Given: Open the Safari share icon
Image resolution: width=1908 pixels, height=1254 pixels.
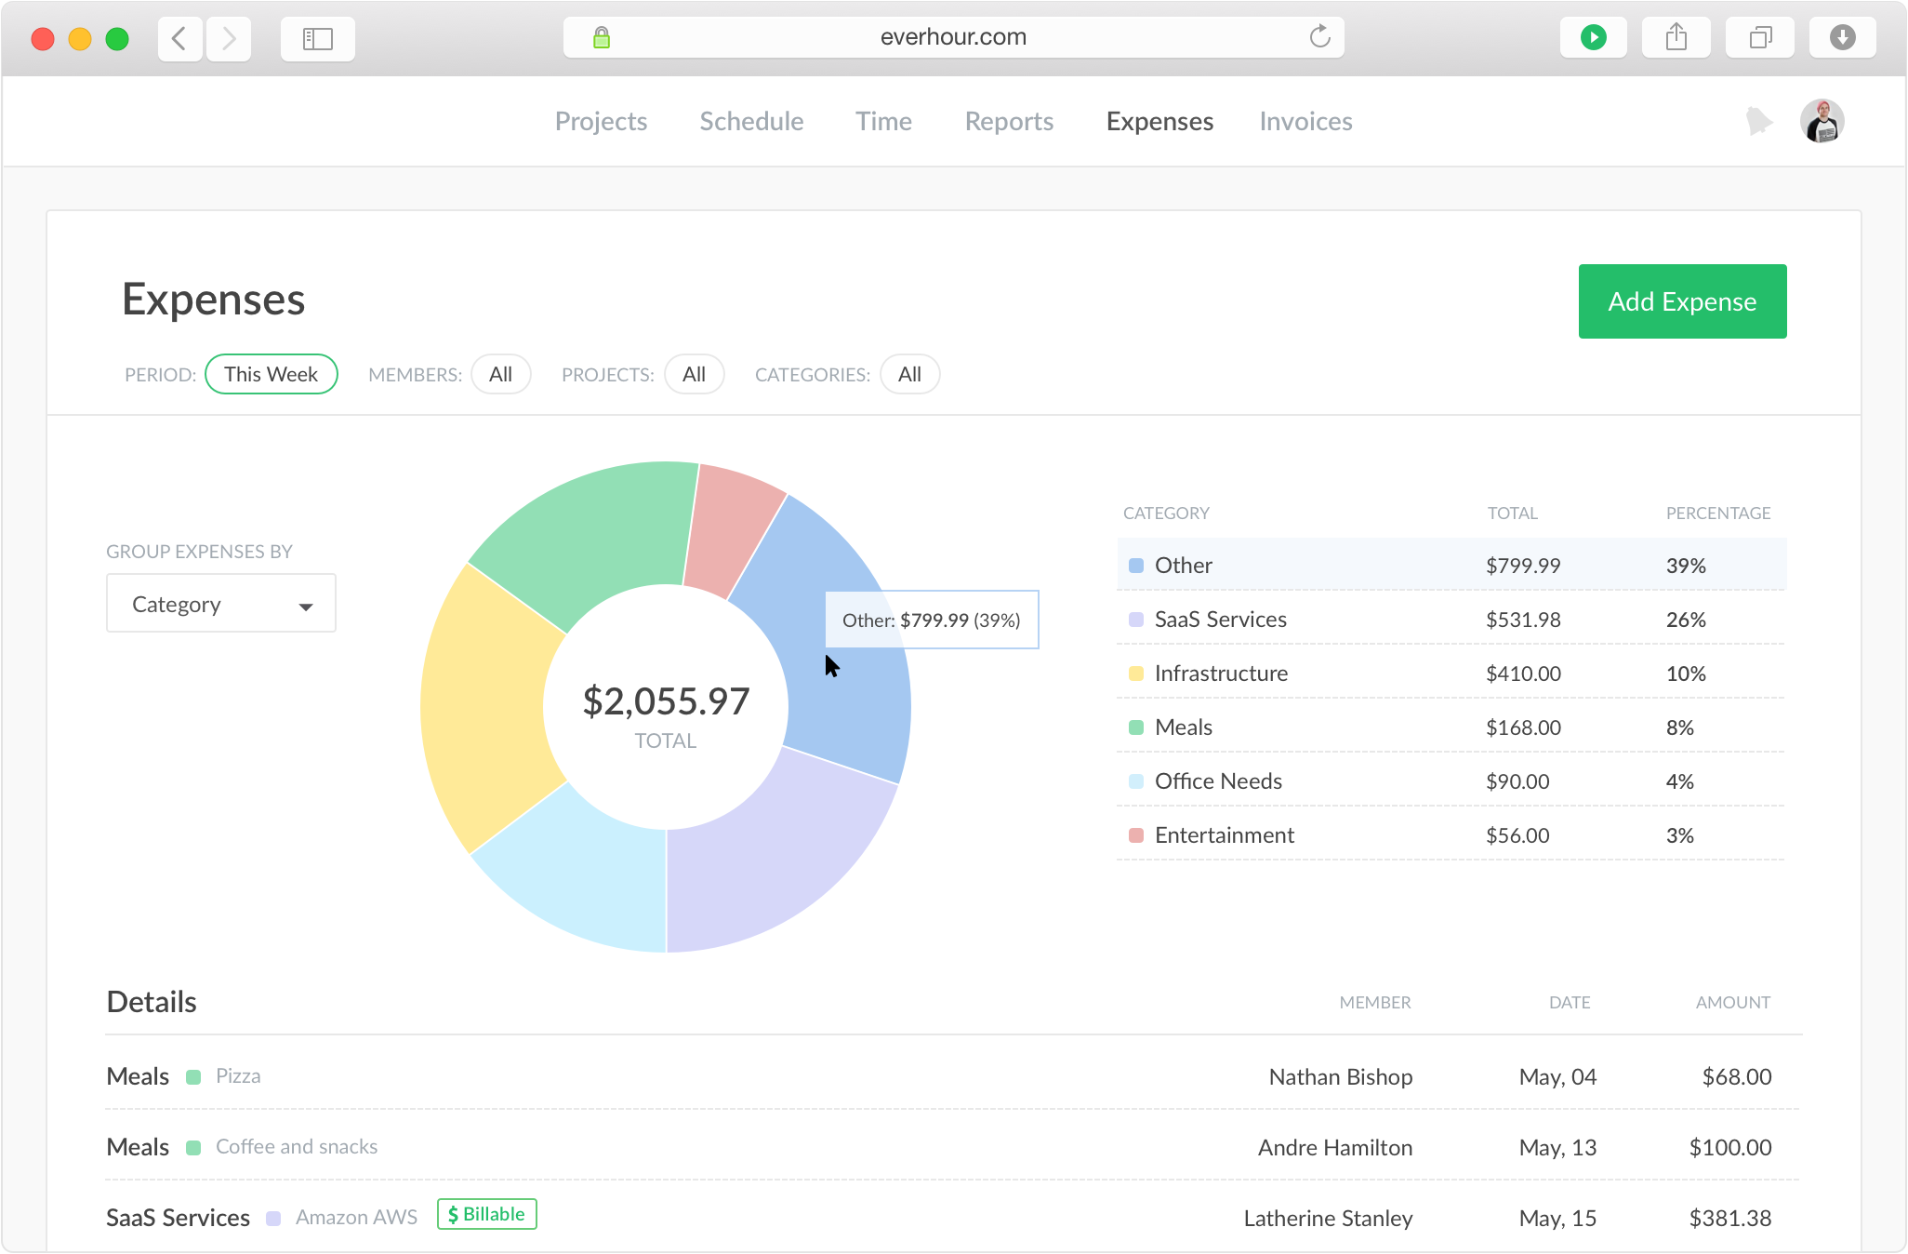Looking at the screenshot, I should tap(1676, 37).
